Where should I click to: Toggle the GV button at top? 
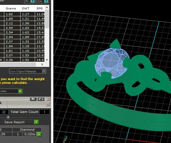click(29, 1)
